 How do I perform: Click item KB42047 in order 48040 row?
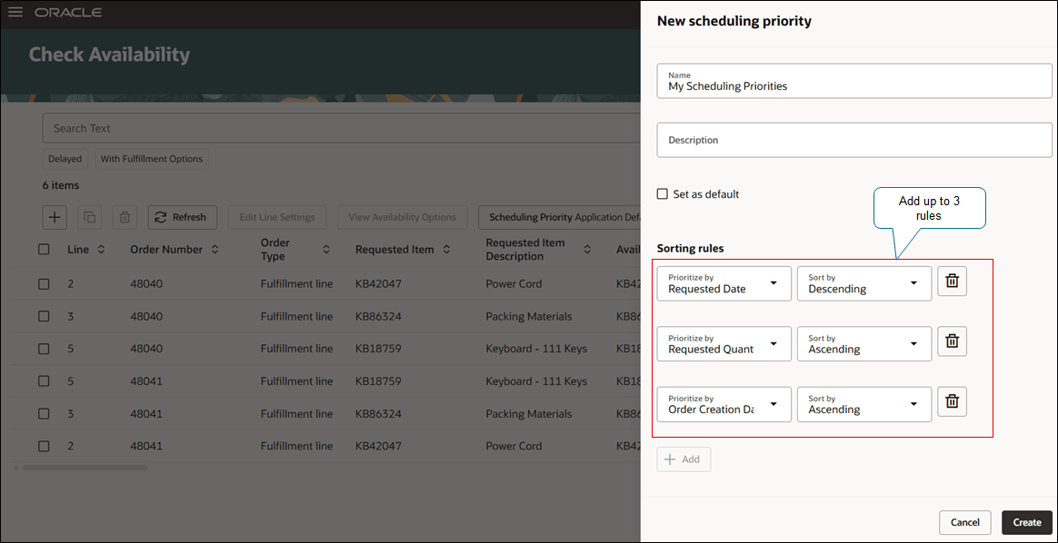378,284
